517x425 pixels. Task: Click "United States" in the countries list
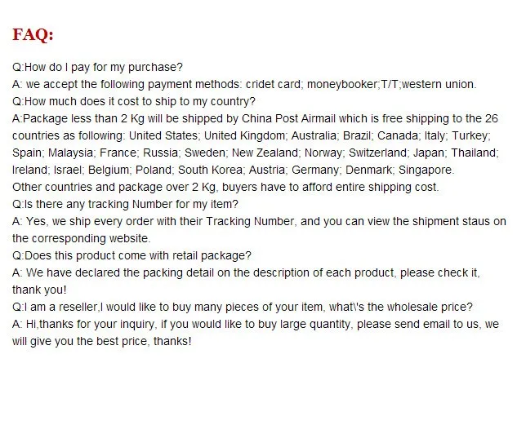163,135
